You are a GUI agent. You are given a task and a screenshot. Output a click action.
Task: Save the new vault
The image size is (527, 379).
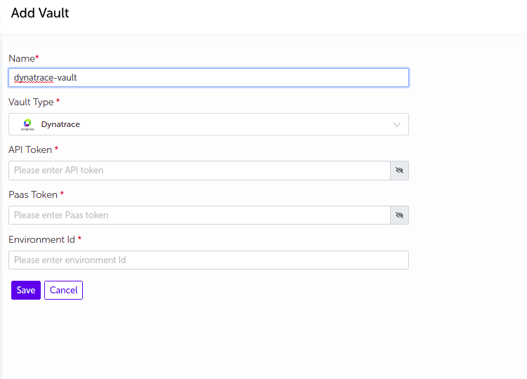point(26,290)
